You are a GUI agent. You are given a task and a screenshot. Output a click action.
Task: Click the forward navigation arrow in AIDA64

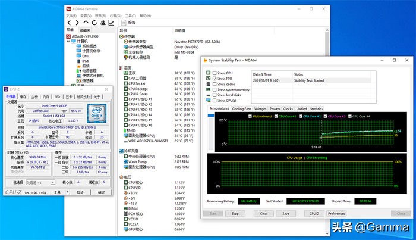76,23
